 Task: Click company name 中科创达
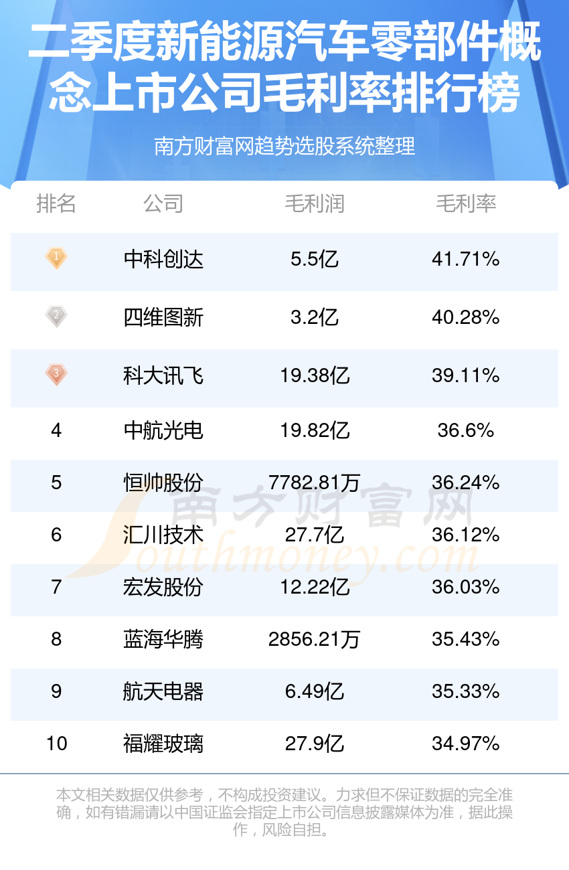tap(163, 259)
